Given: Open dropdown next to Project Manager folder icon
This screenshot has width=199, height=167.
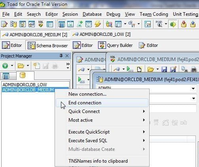Looking at the screenshot, I should [x=28, y=65].
